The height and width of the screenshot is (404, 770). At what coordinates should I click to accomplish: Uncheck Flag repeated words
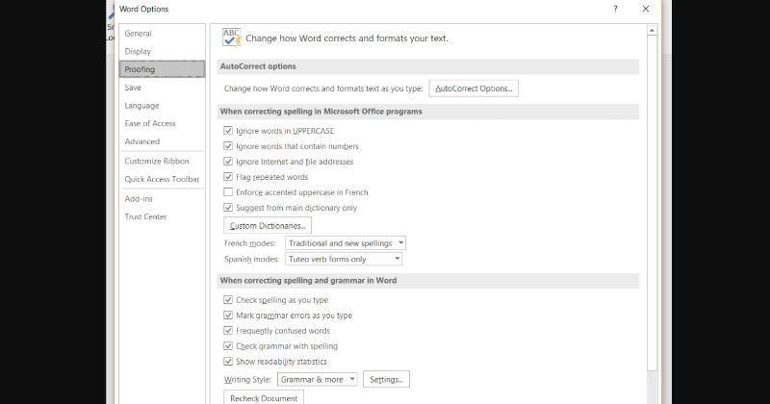click(228, 177)
